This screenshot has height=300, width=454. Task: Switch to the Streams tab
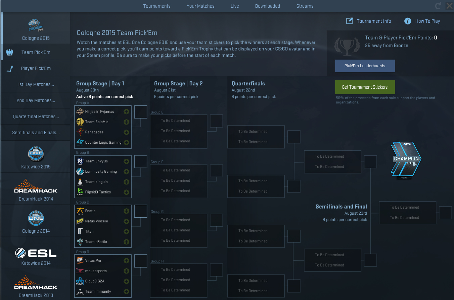tap(305, 6)
